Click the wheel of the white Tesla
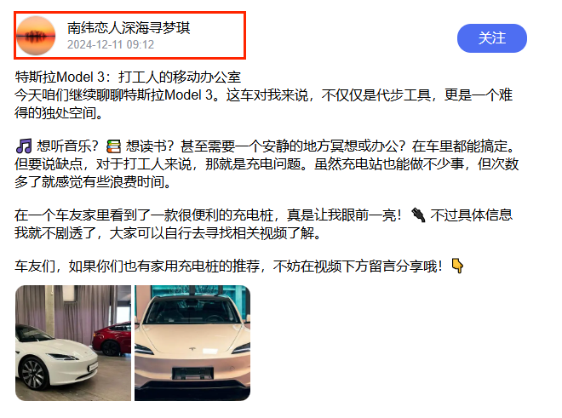This screenshot has width=562, height=418. [34, 374]
